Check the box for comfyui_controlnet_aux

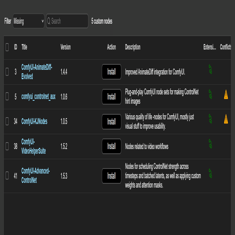tap(7, 96)
